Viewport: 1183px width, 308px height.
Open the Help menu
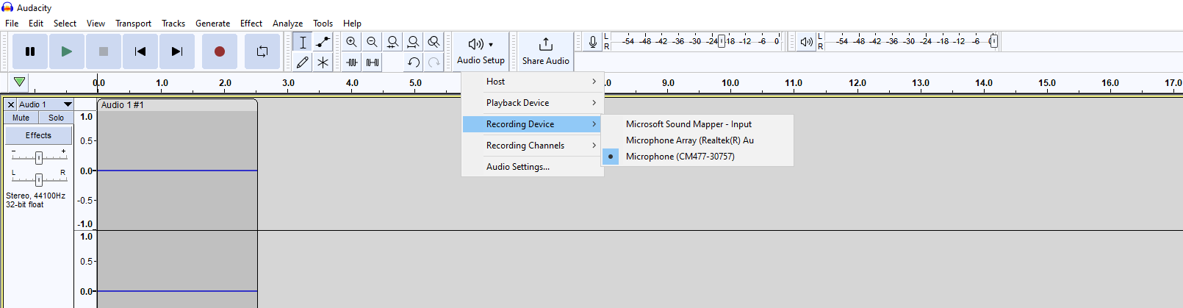[x=353, y=23]
